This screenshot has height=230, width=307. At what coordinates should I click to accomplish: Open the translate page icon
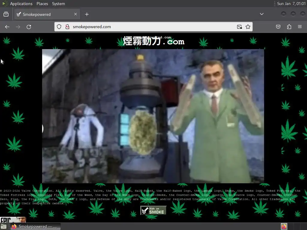pyautogui.click(x=239, y=27)
